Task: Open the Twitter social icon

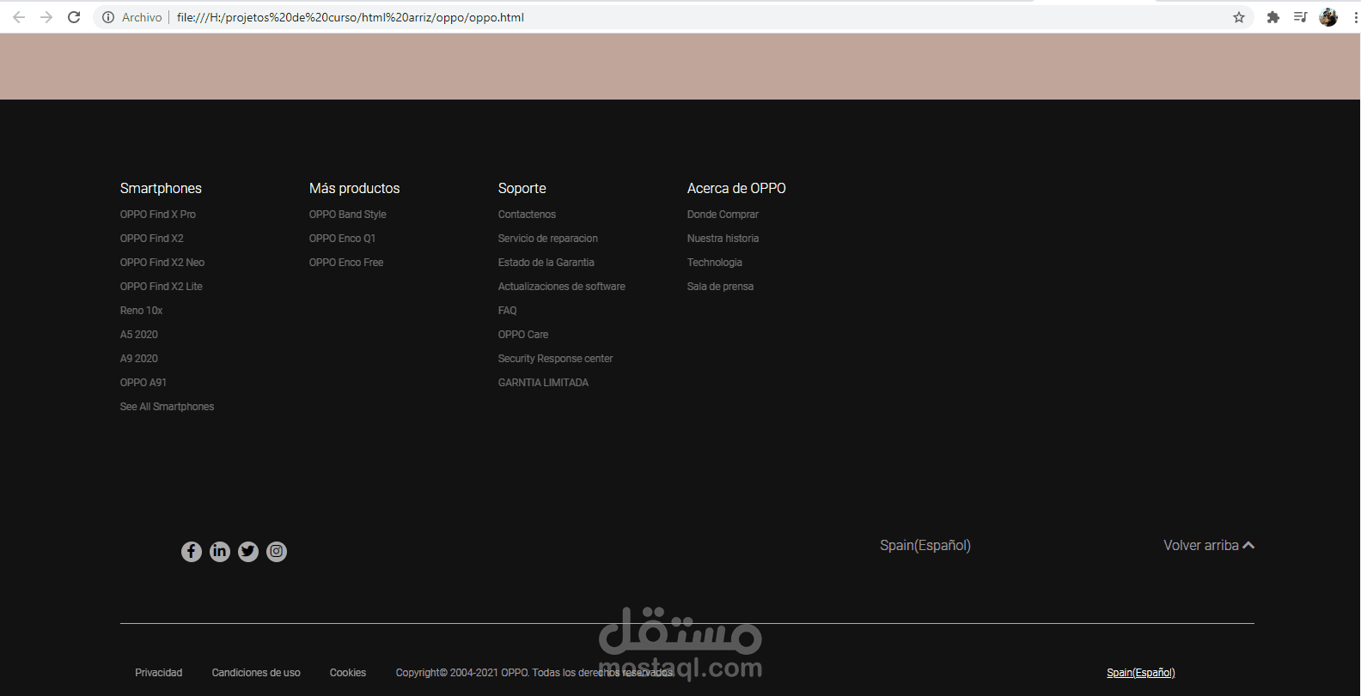Action: tap(248, 551)
